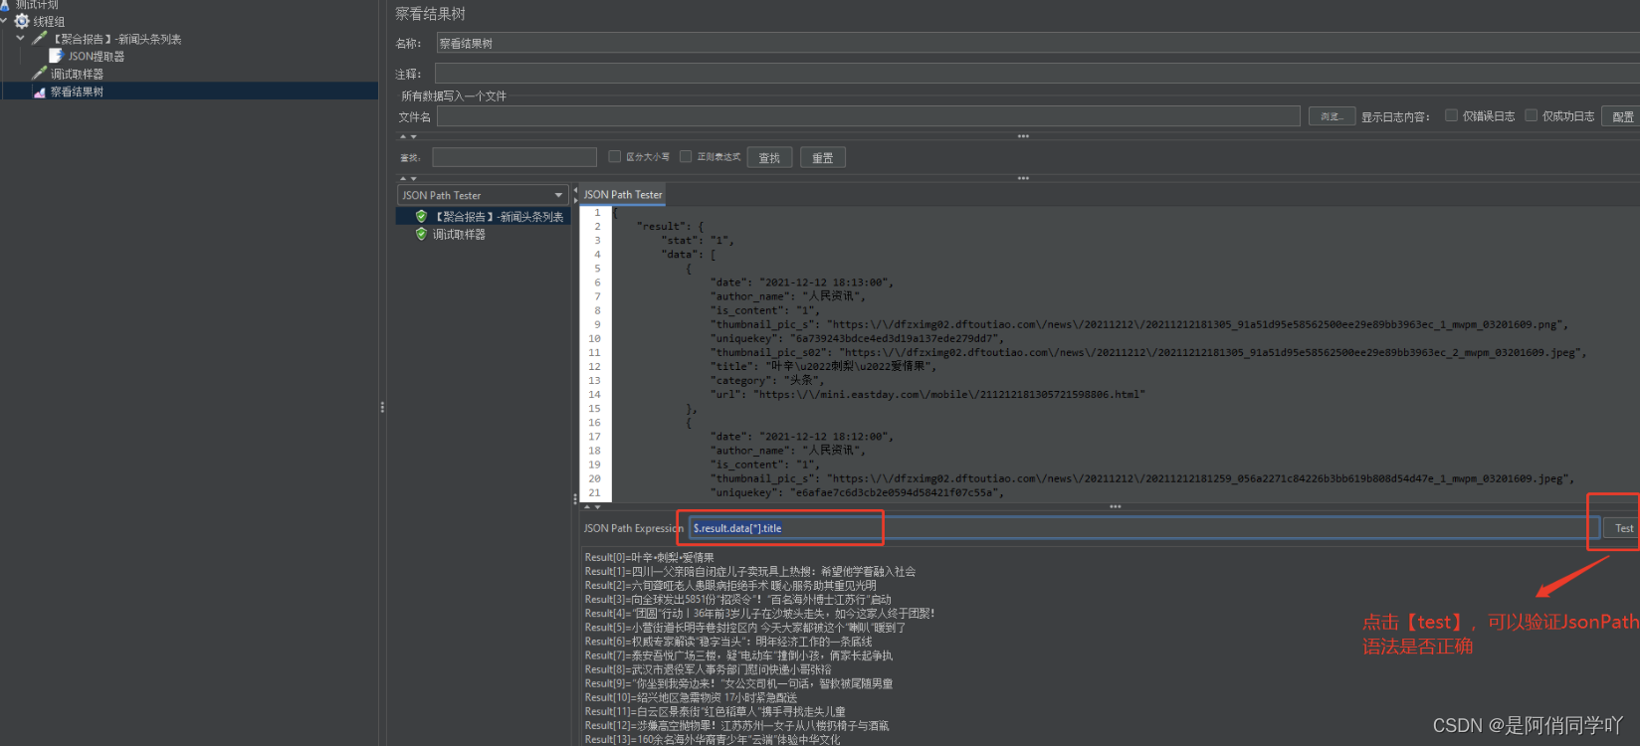The image size is (1640, 746).
Task: Click the 调试取样器 pipette icon in test plan
Action: tap(40, 73)
